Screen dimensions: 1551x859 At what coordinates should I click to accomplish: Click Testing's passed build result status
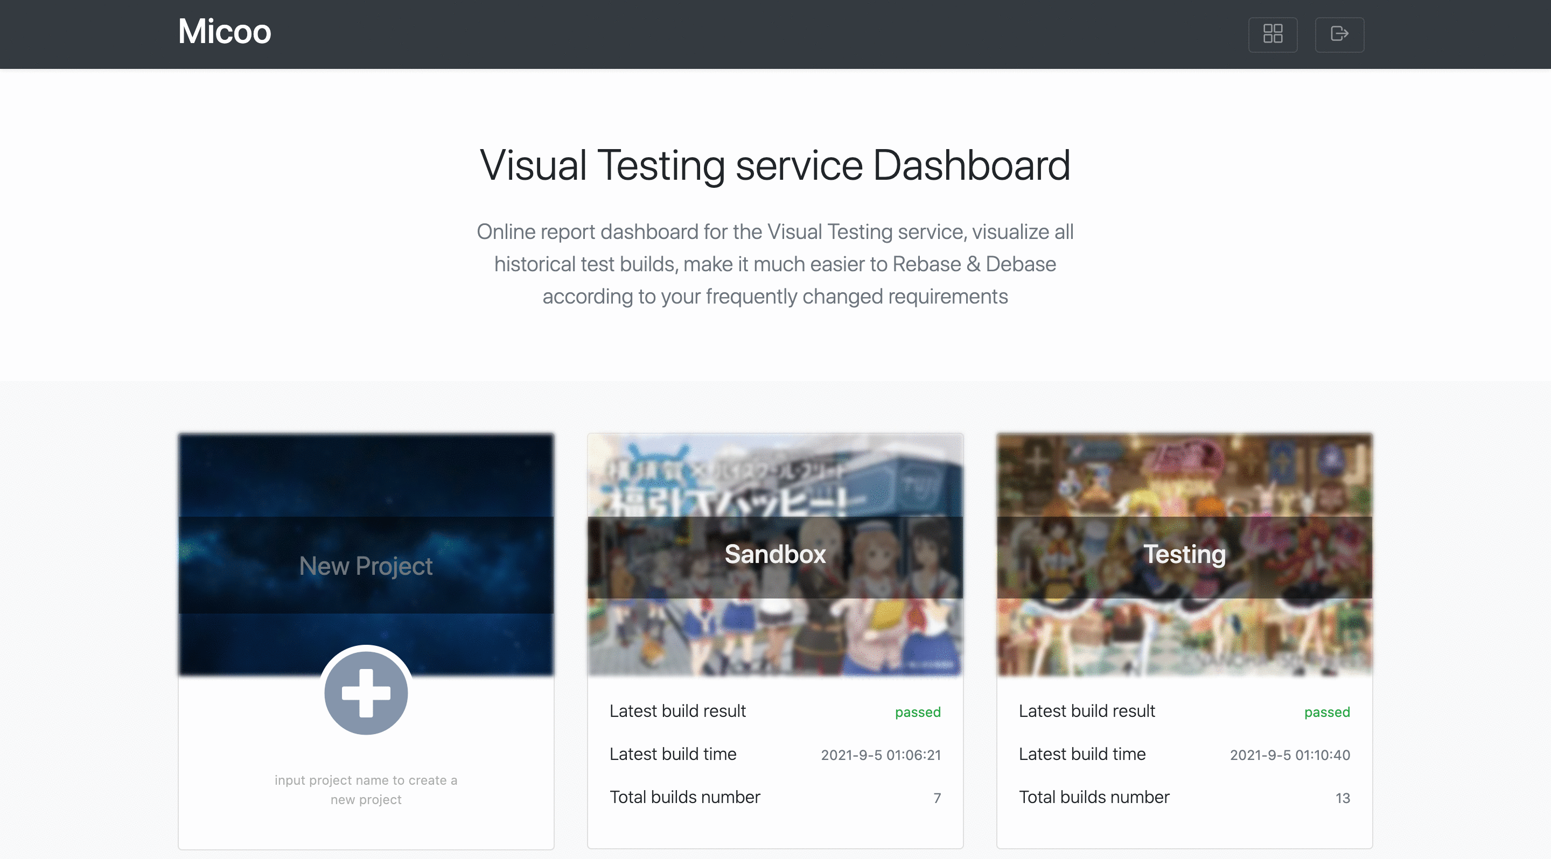(x=1326, y=712)
